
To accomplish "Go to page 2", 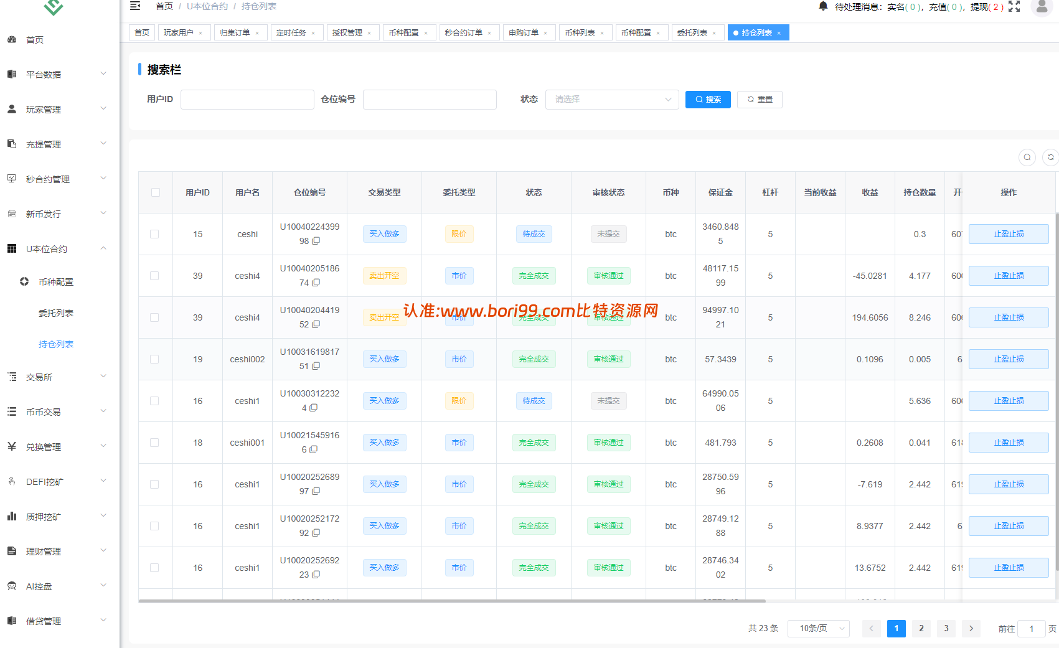I will (921, 629).
